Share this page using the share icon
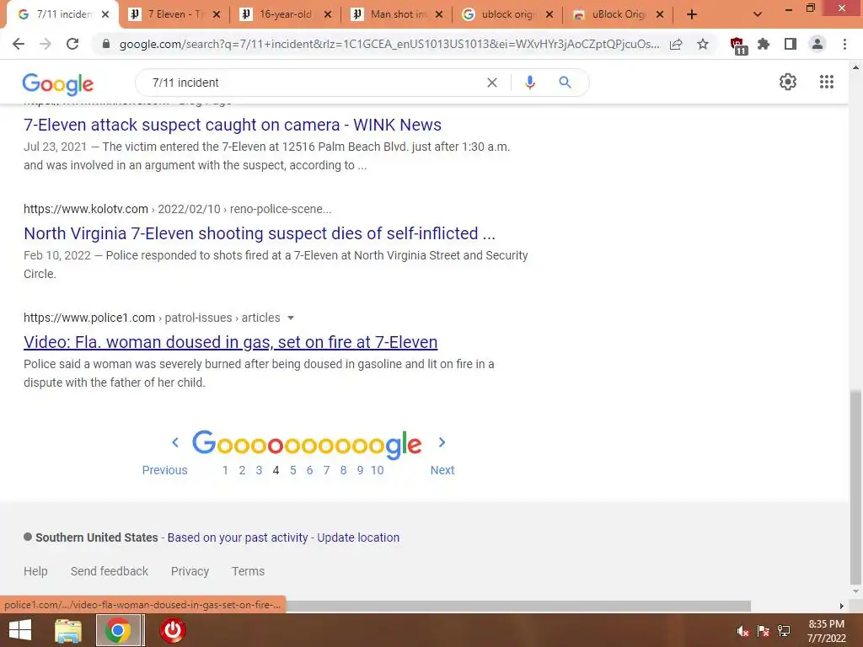Image resolution: width=863 pixels, height=647 pixels. tap(676, 44)
